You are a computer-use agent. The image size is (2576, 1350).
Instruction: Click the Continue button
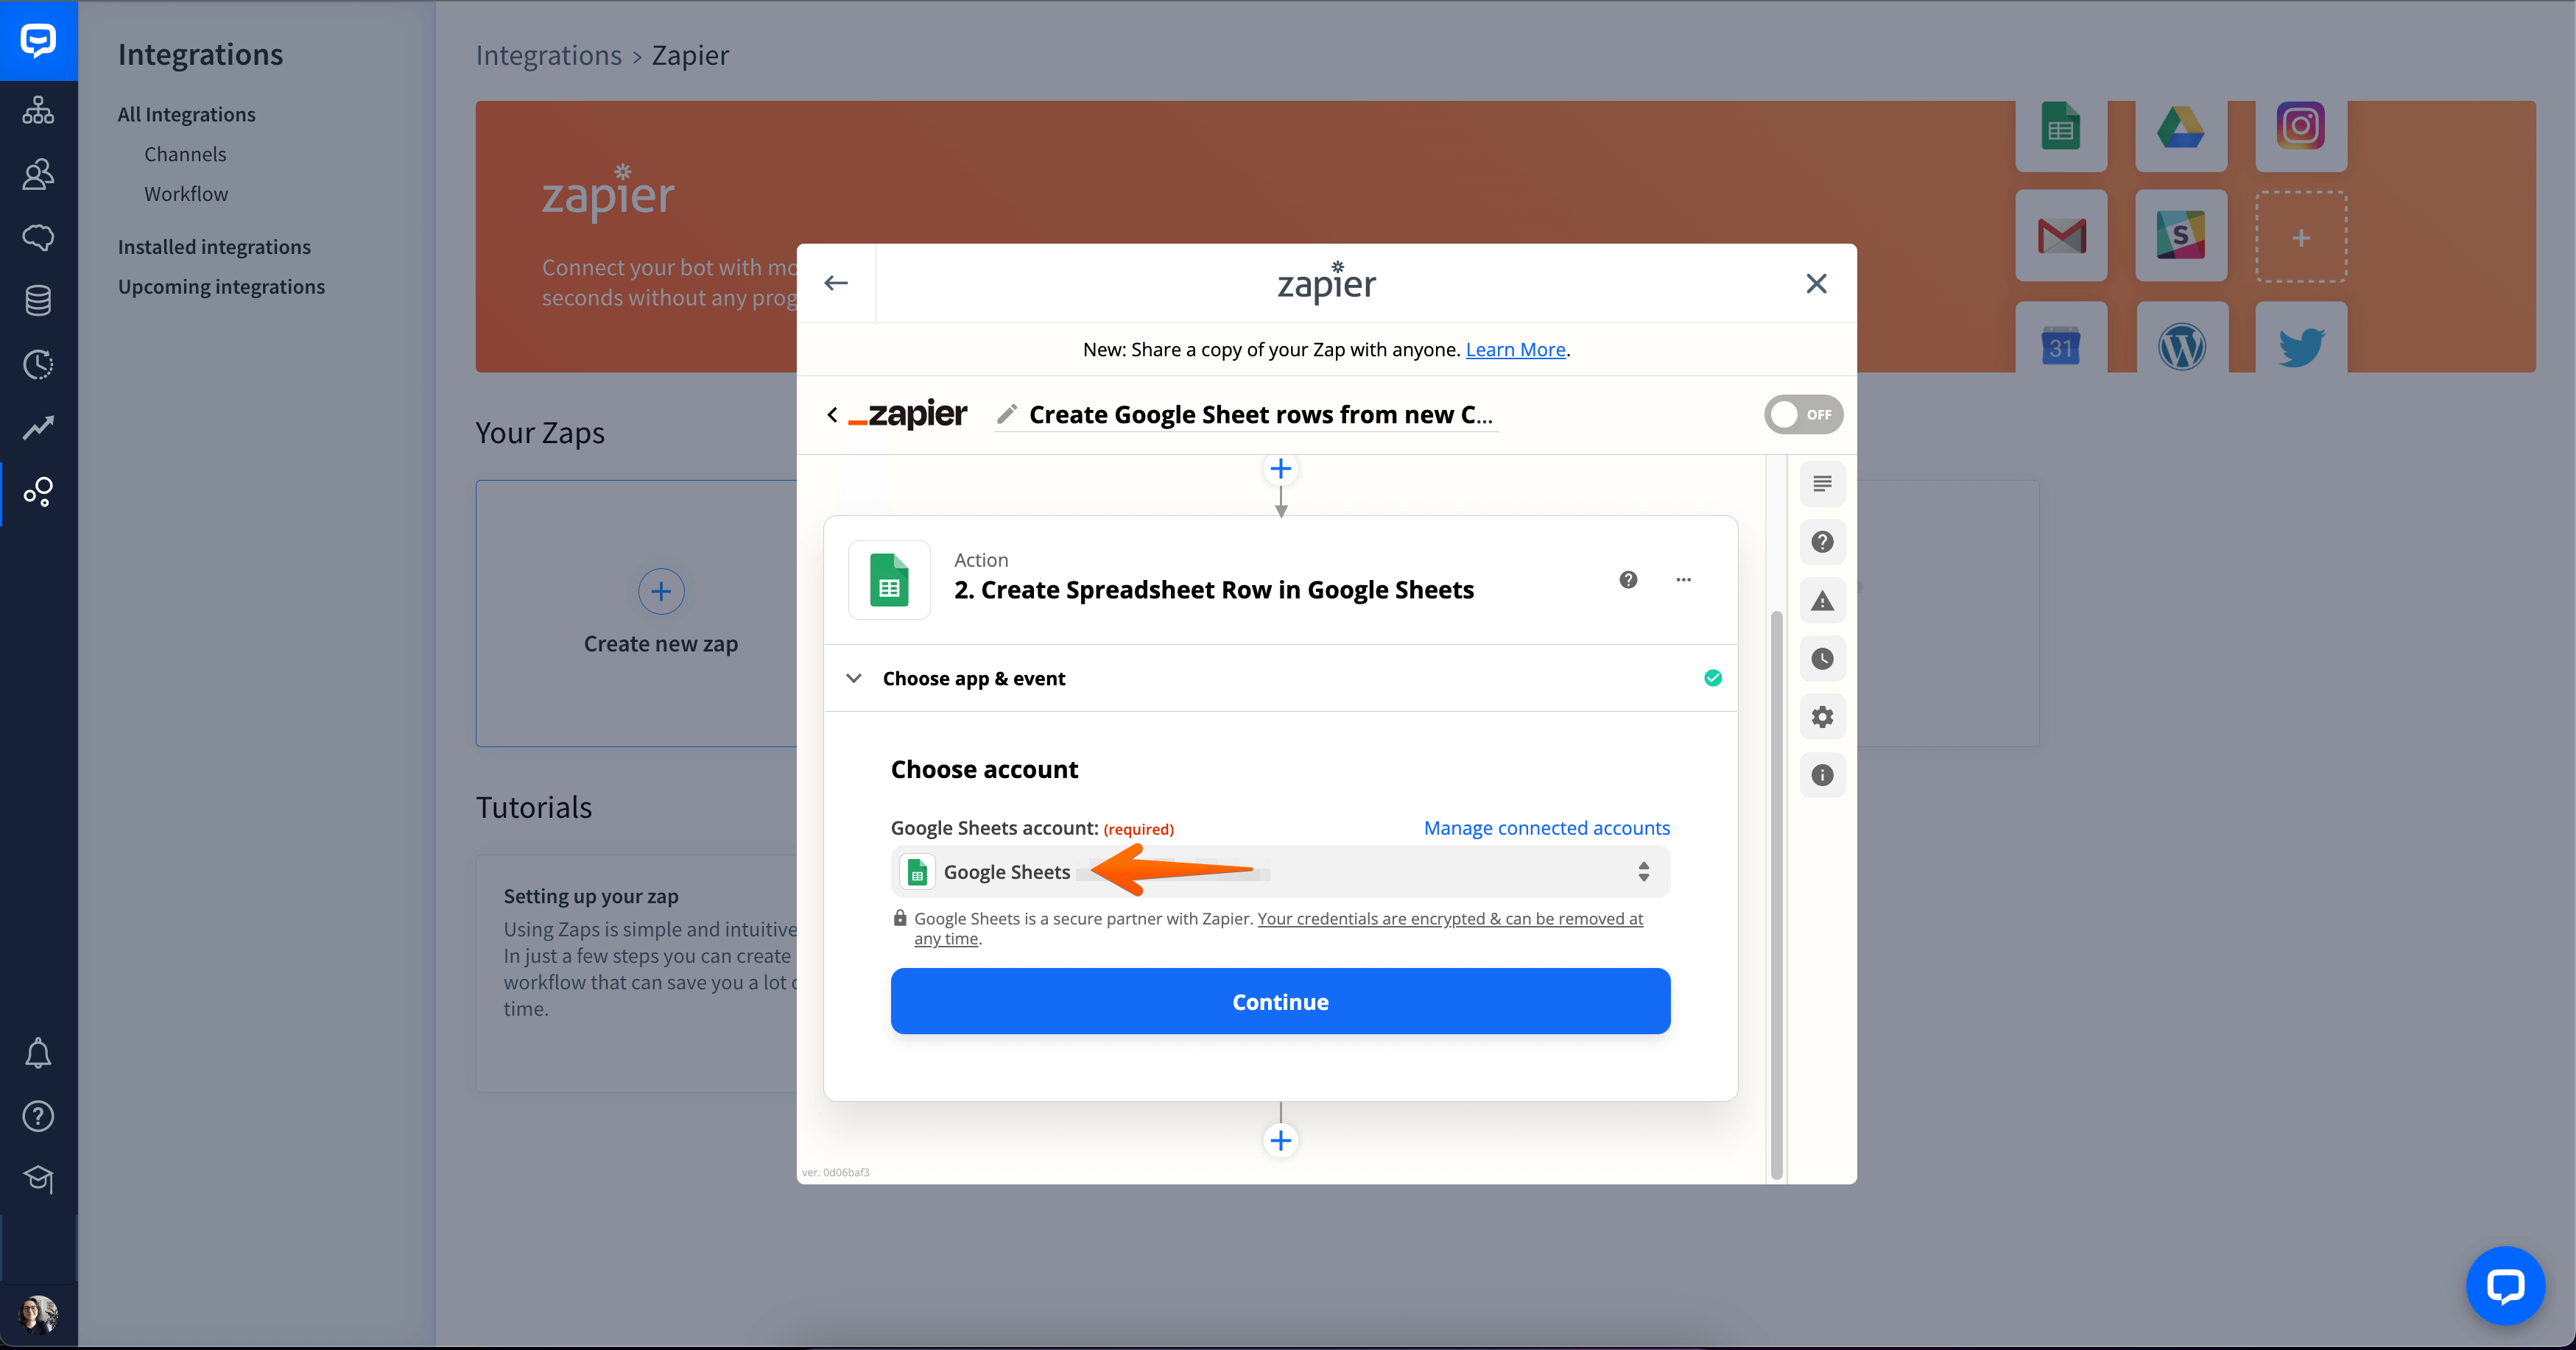coord(1280,1001)
